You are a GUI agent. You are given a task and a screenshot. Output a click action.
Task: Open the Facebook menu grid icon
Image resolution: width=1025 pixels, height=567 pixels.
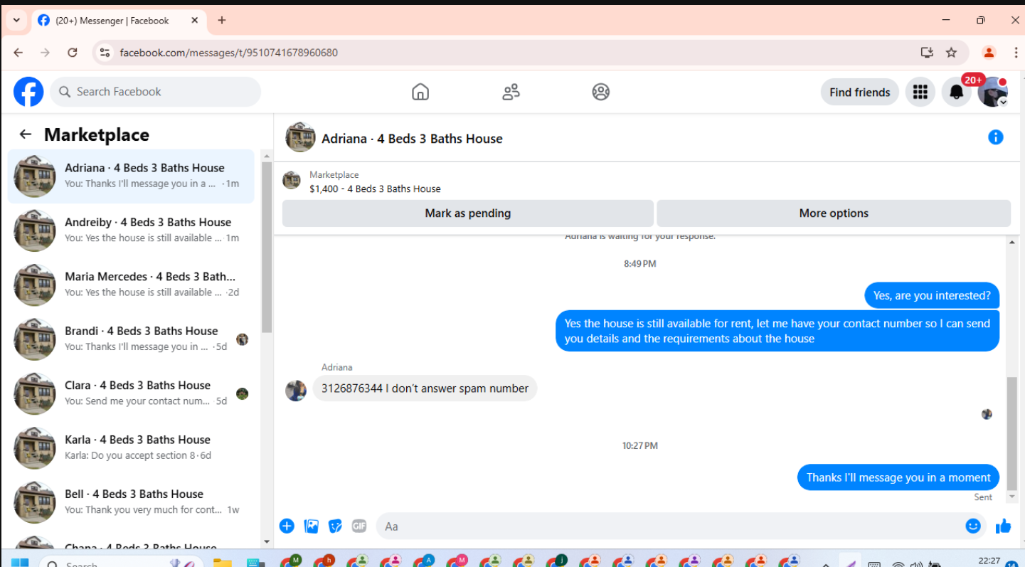coord(920,92)
